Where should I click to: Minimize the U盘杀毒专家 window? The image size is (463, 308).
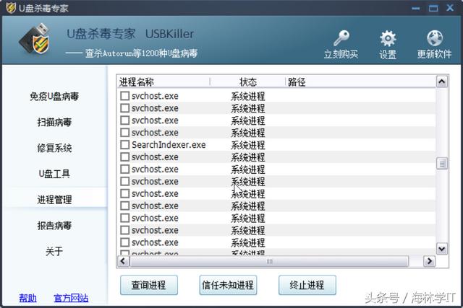(x=416, y=8)
